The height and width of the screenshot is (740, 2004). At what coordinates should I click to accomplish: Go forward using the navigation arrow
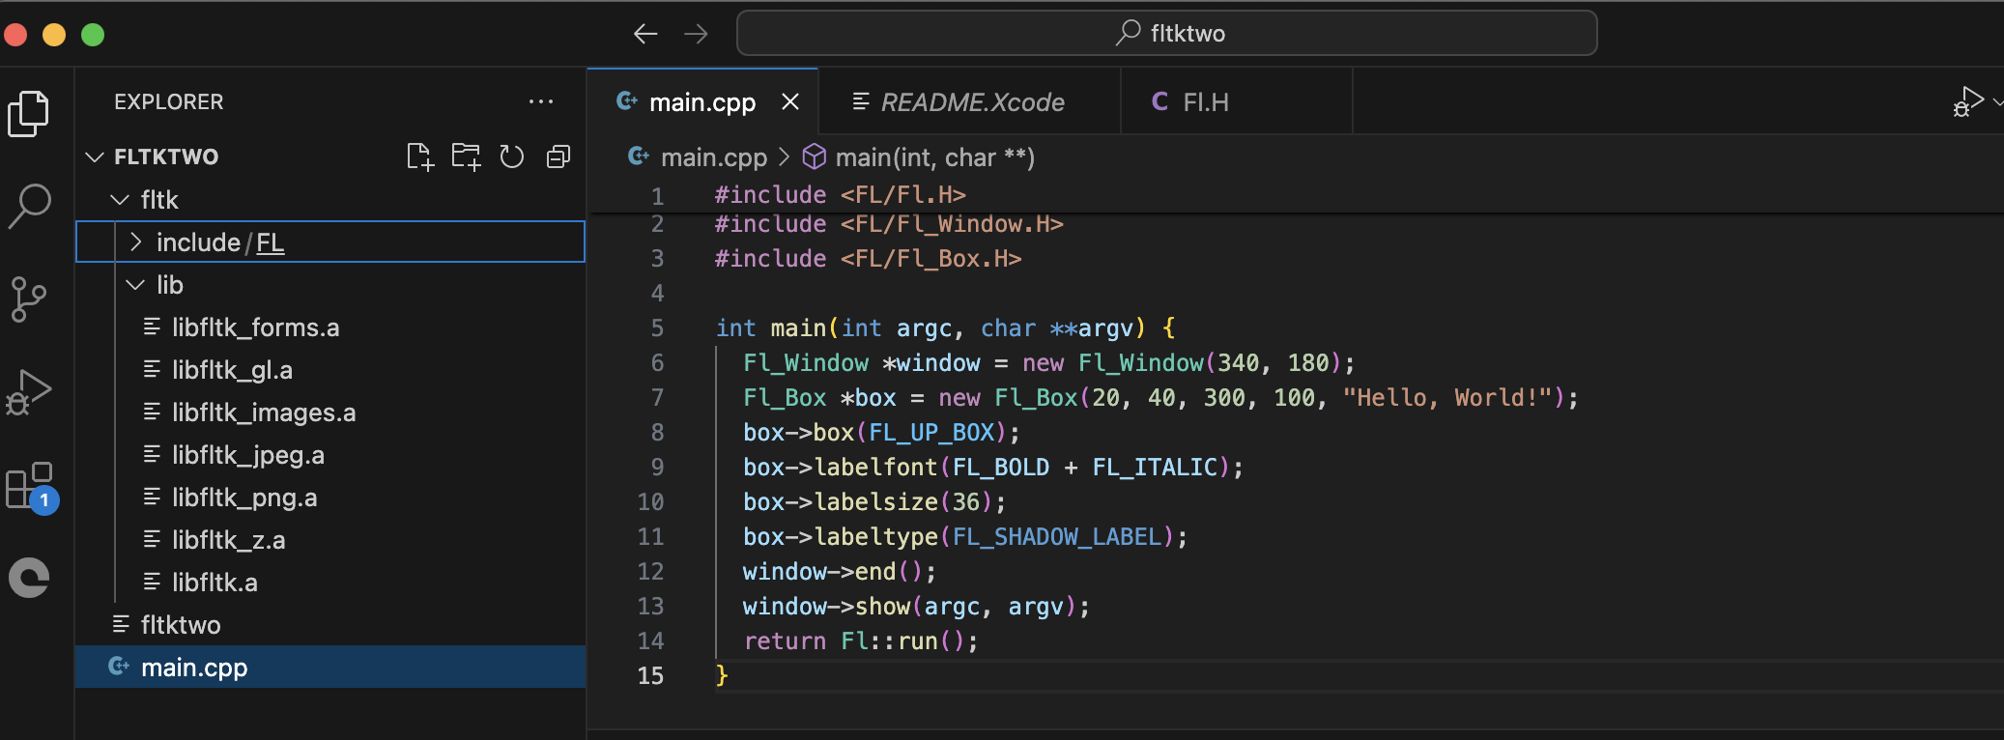(x=696, y=34)
